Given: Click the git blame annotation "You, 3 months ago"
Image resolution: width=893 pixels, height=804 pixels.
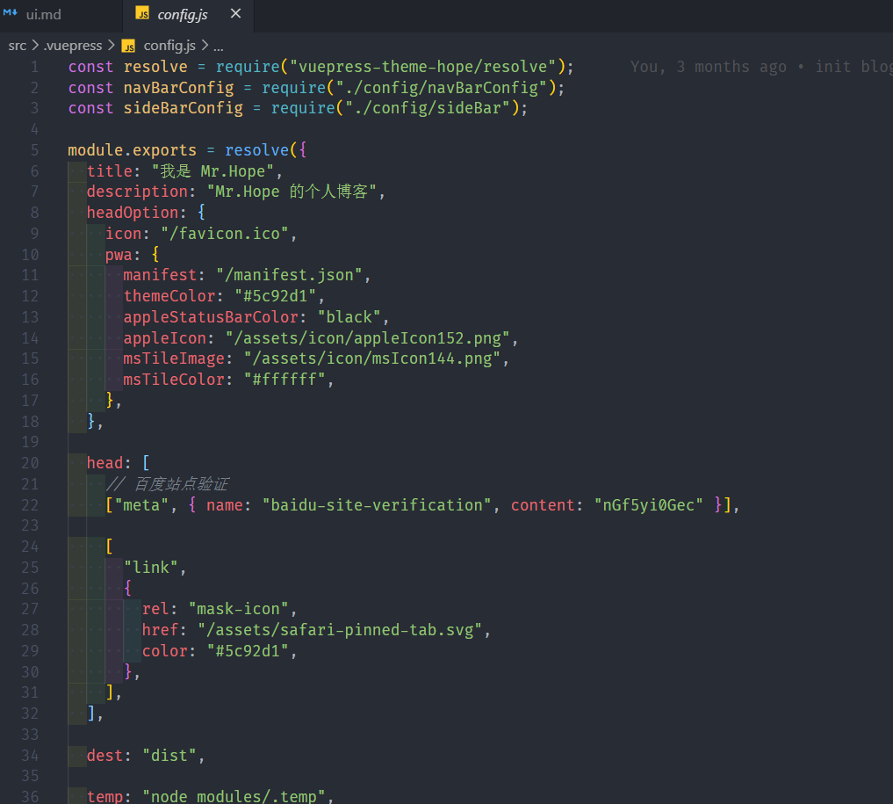Looking at the screenshot, I should click(x=708, y=67).
